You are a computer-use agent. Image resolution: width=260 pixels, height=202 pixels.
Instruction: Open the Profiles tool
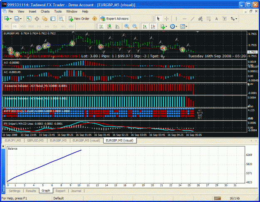[x=16, y=19]
